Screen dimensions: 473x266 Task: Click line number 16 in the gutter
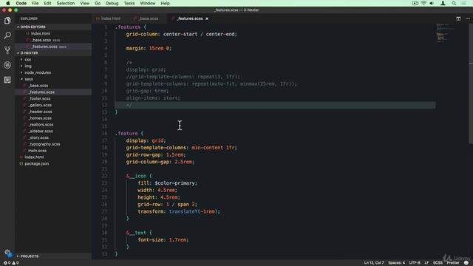105,133
